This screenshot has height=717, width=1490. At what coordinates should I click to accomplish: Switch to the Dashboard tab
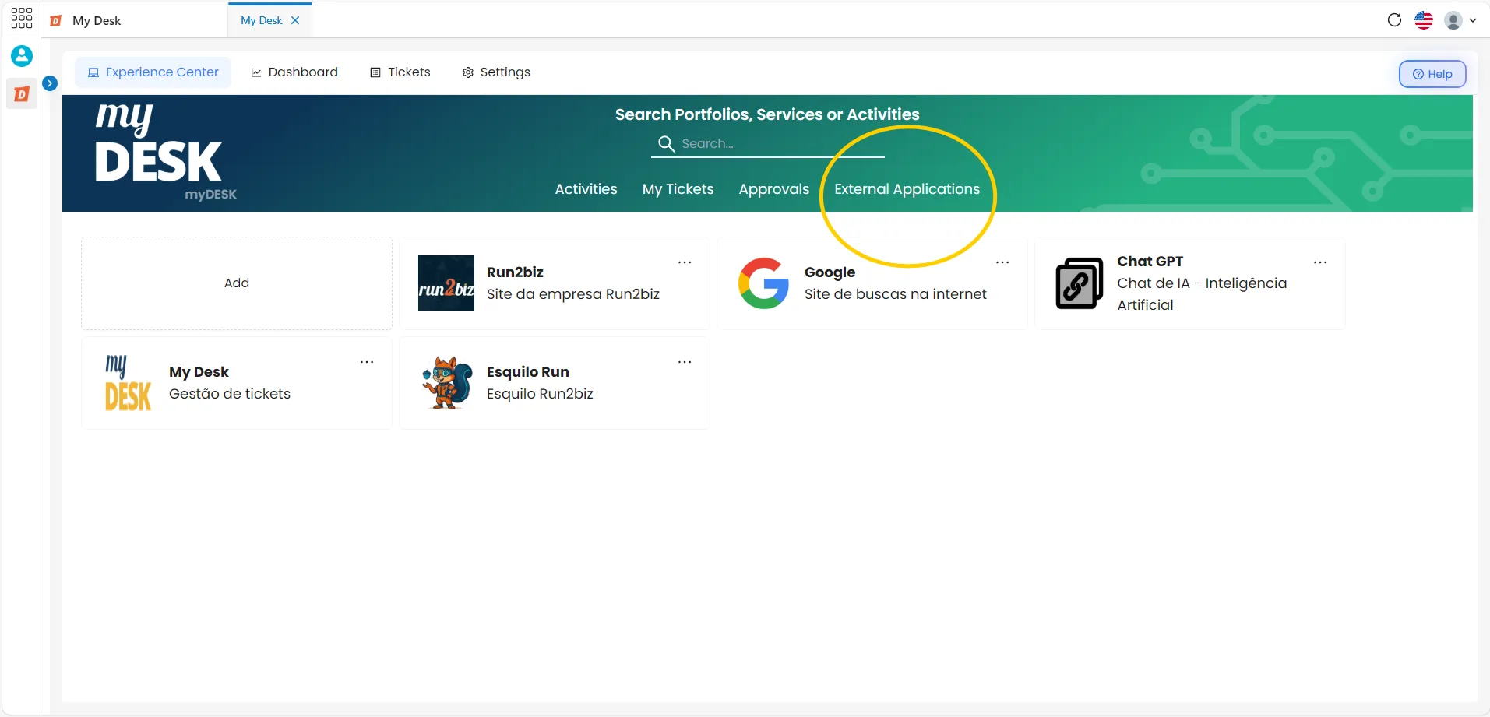[x=294, y=72]
